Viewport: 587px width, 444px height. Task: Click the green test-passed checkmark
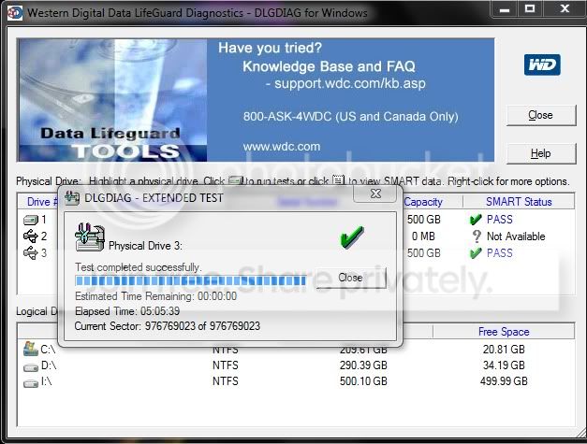pyautogui.click(x=351, y=236)
